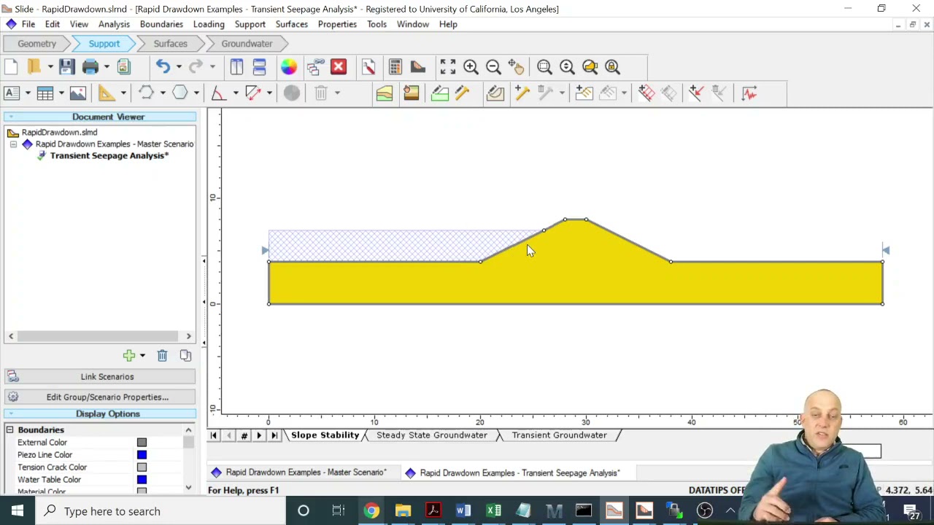The image size is (934, 525).
Task: Click the New file icon
Action: tap(11, 67)
